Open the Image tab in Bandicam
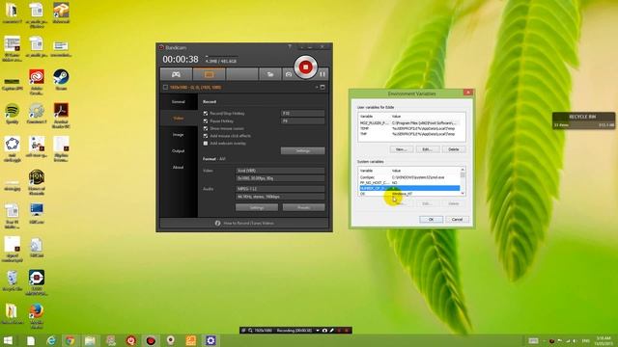Viewport: 618px width, 347px height. coord(178,135)
